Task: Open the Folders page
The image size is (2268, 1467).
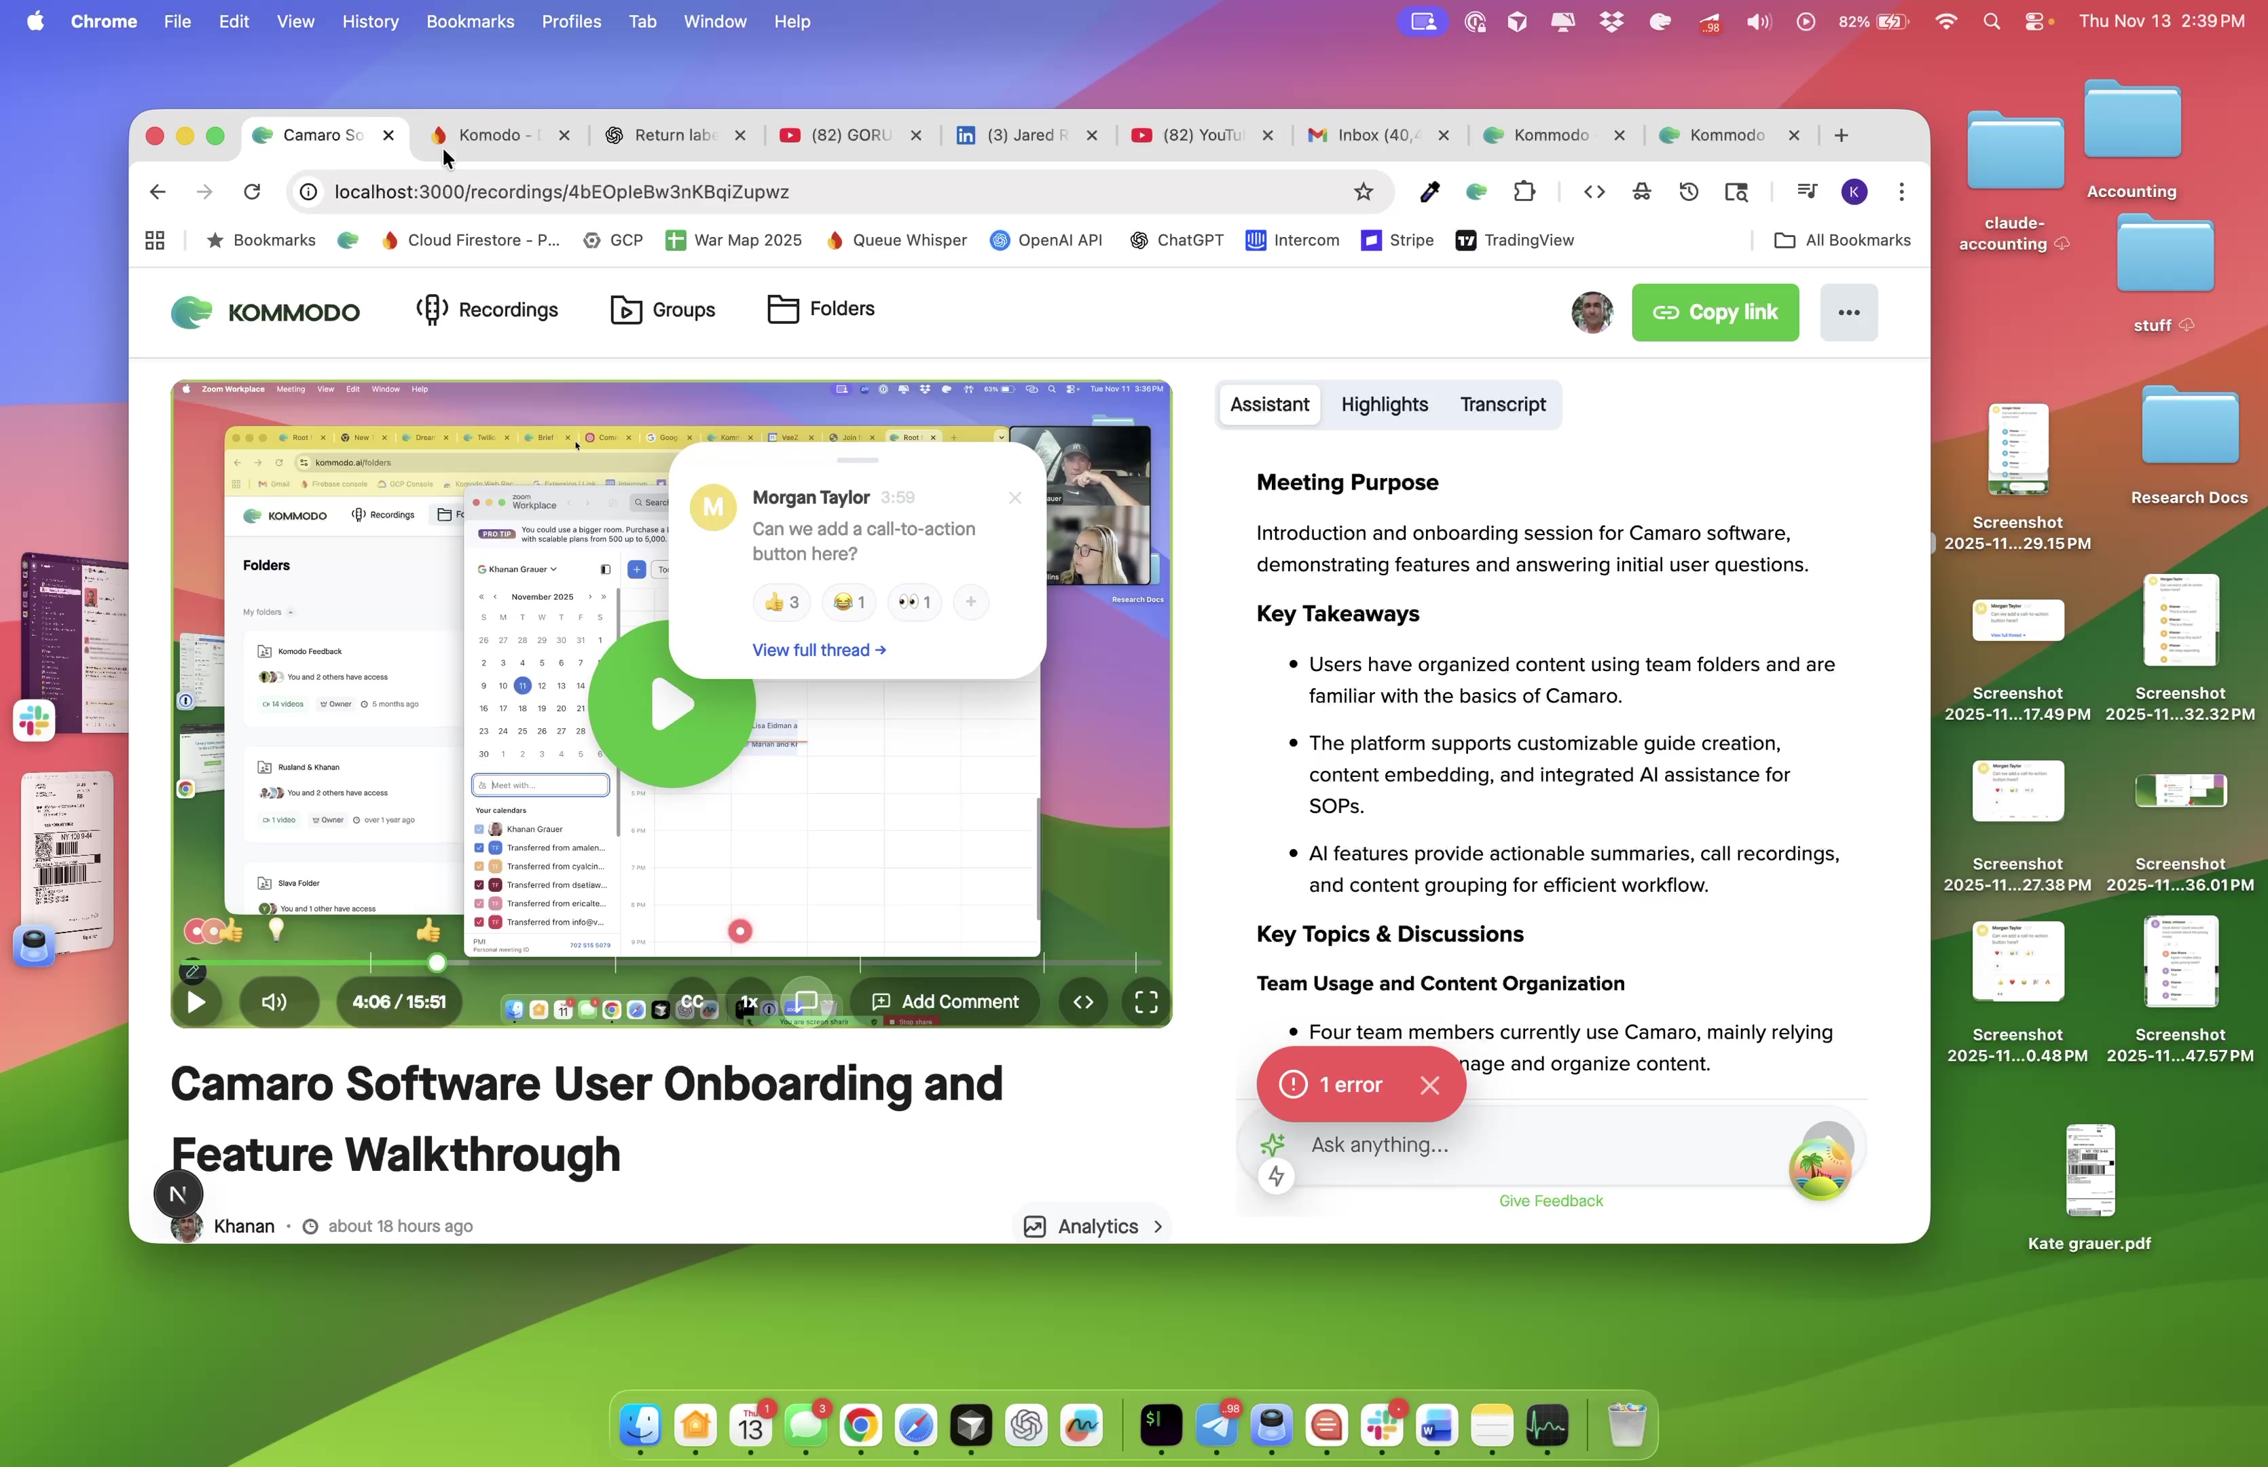Action: click(821, 308)
